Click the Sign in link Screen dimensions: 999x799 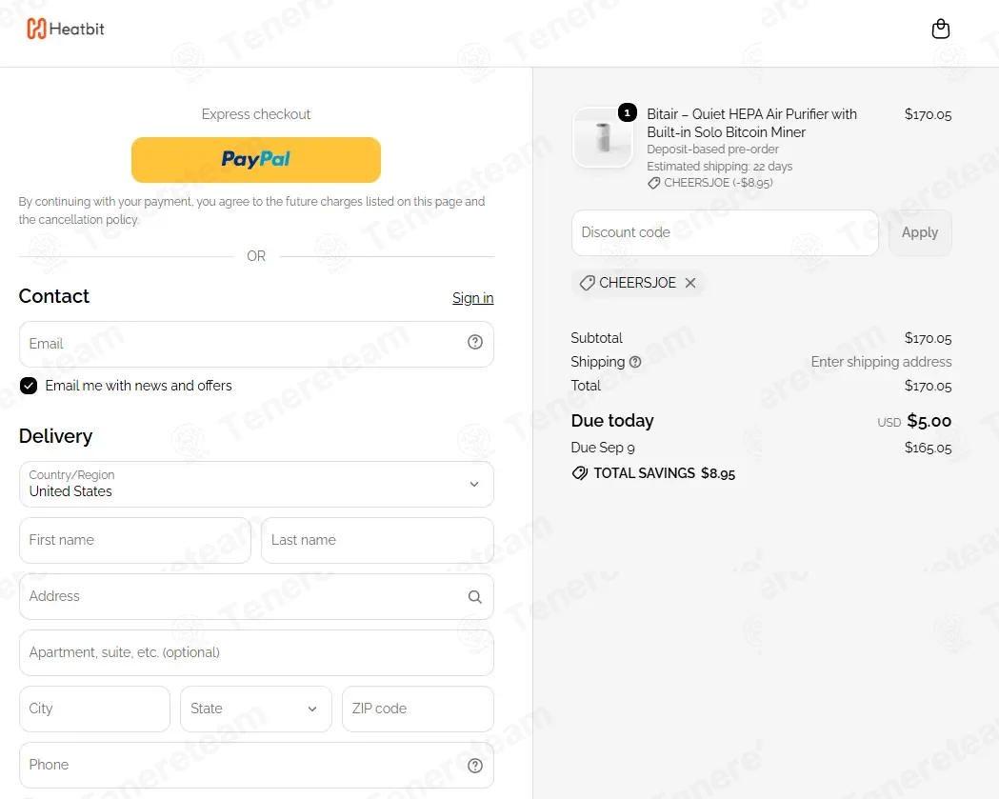point(472,298)
